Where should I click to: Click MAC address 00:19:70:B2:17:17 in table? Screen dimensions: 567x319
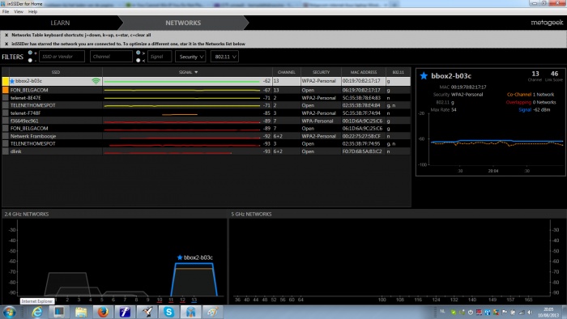pos(361,81)
